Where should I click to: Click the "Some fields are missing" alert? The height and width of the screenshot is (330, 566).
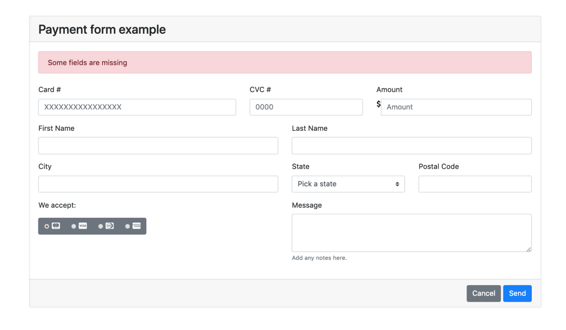tap(284, 62)
